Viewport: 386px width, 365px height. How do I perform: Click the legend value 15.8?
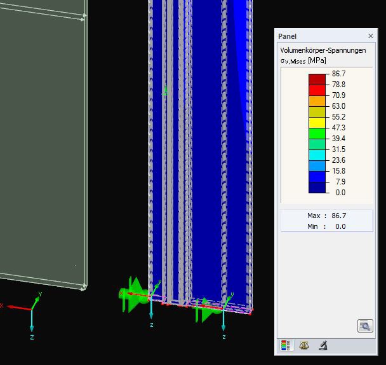pos(339,171)
